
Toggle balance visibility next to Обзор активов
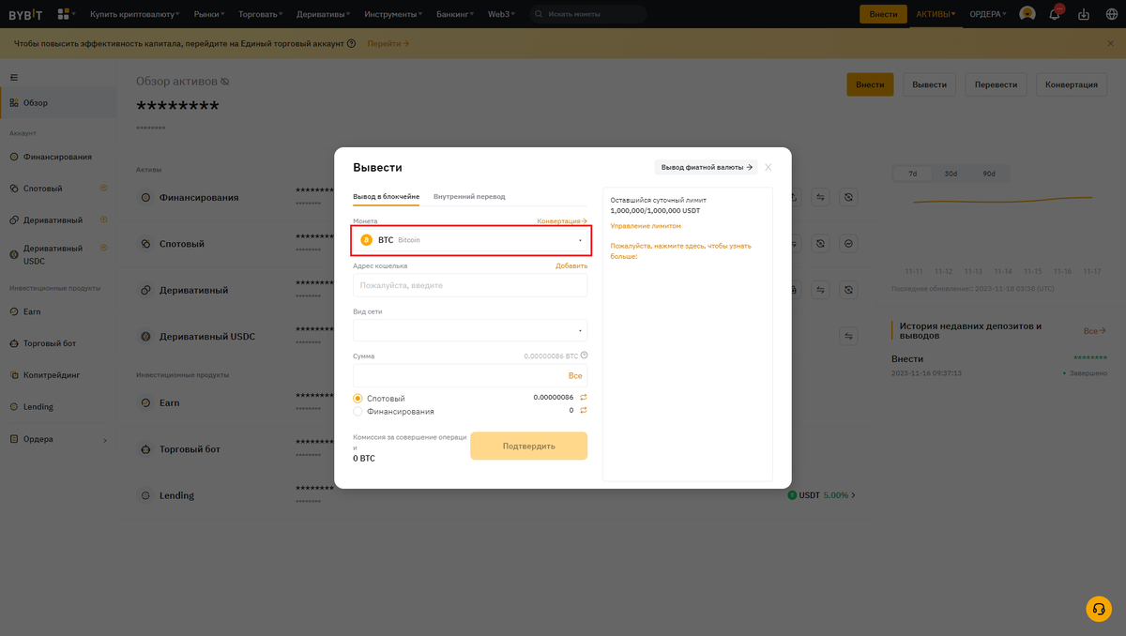point(224,82)
